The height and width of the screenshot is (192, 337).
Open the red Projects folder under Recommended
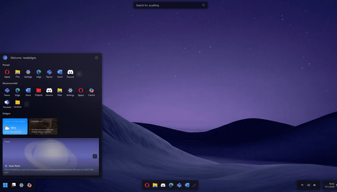pyautogui.click(x=39, y=91)
